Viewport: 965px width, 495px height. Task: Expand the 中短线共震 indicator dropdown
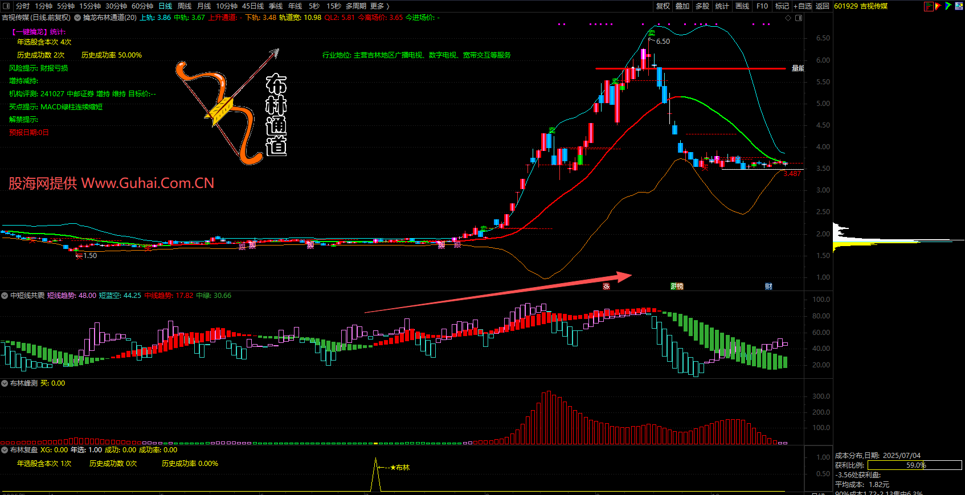point(5,296)
